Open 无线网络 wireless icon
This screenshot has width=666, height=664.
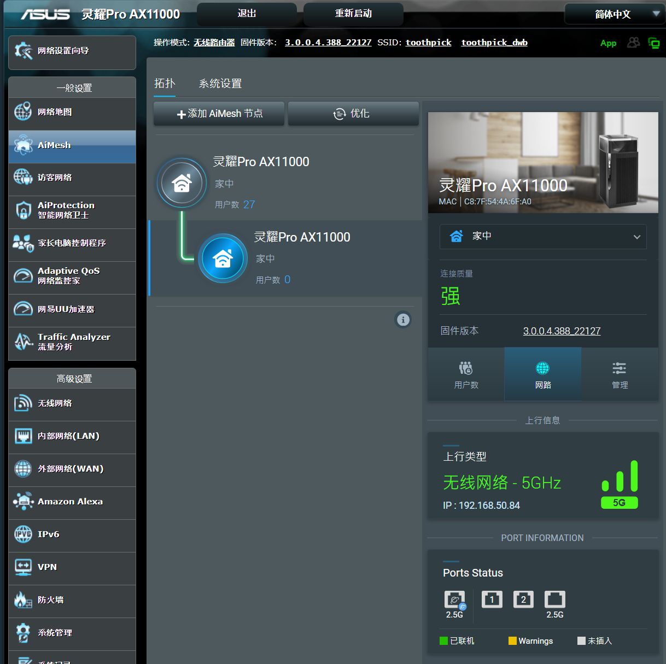pos(23,403)
